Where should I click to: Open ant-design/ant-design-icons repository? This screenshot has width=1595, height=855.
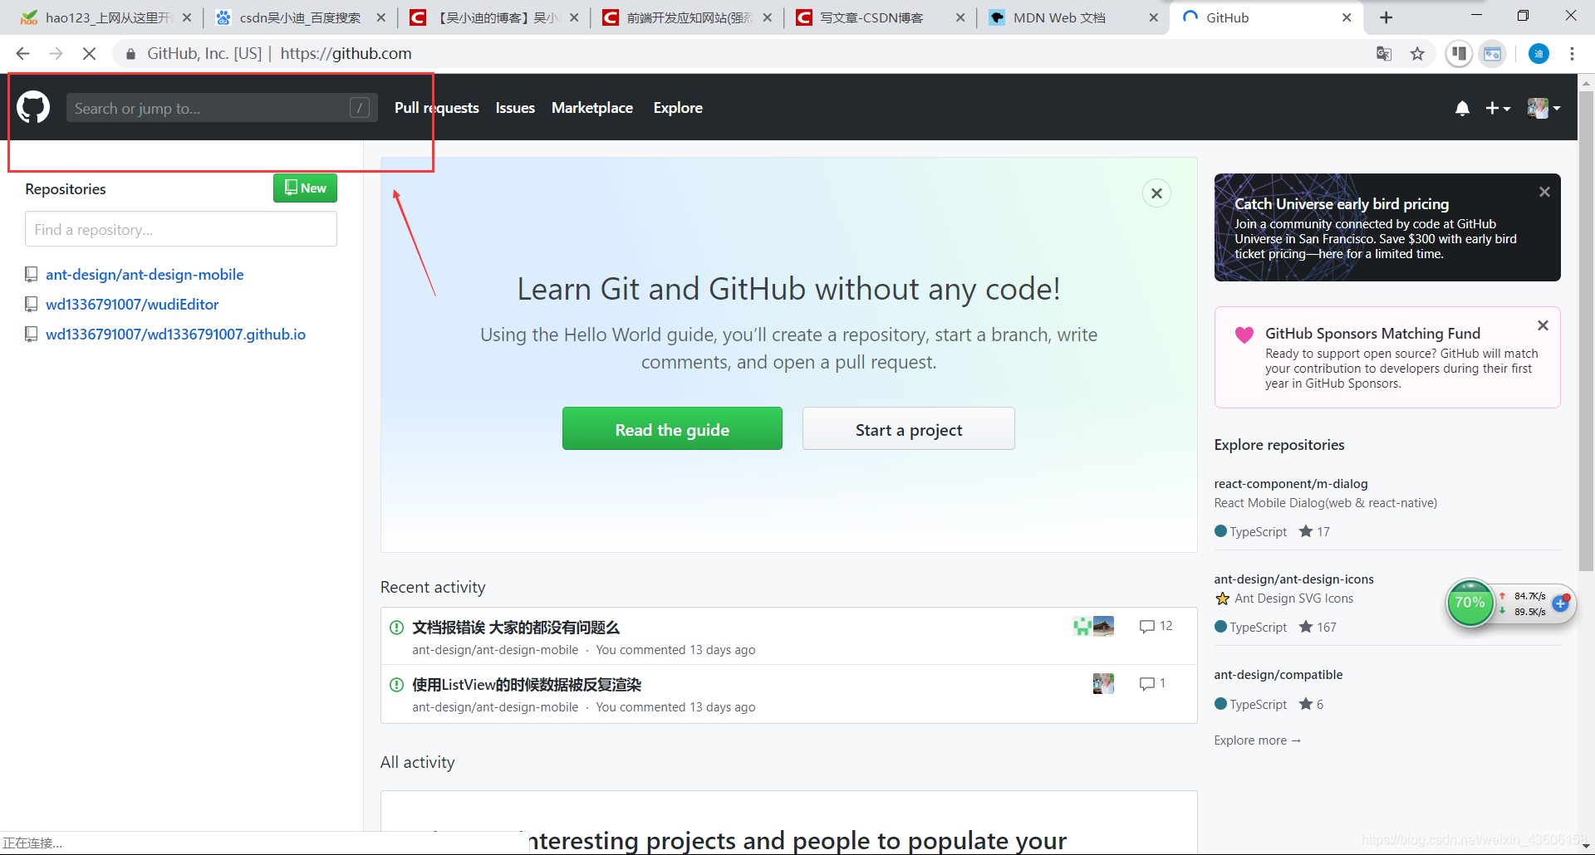pos(1293,579)
